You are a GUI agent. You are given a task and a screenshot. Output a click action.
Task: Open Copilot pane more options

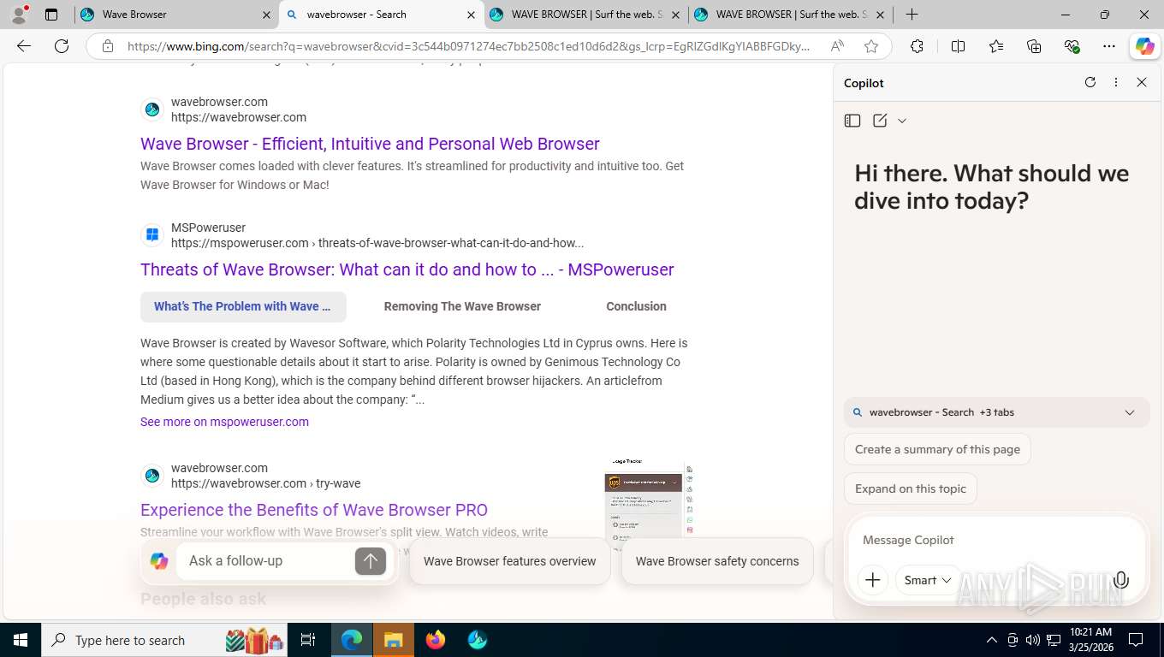click(1116, 82)
